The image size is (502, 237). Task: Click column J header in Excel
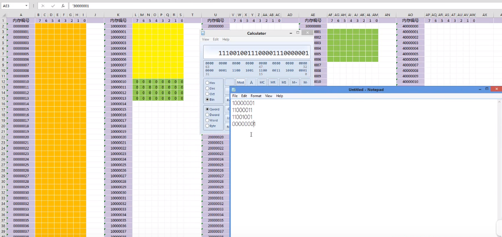coord(95,15)
